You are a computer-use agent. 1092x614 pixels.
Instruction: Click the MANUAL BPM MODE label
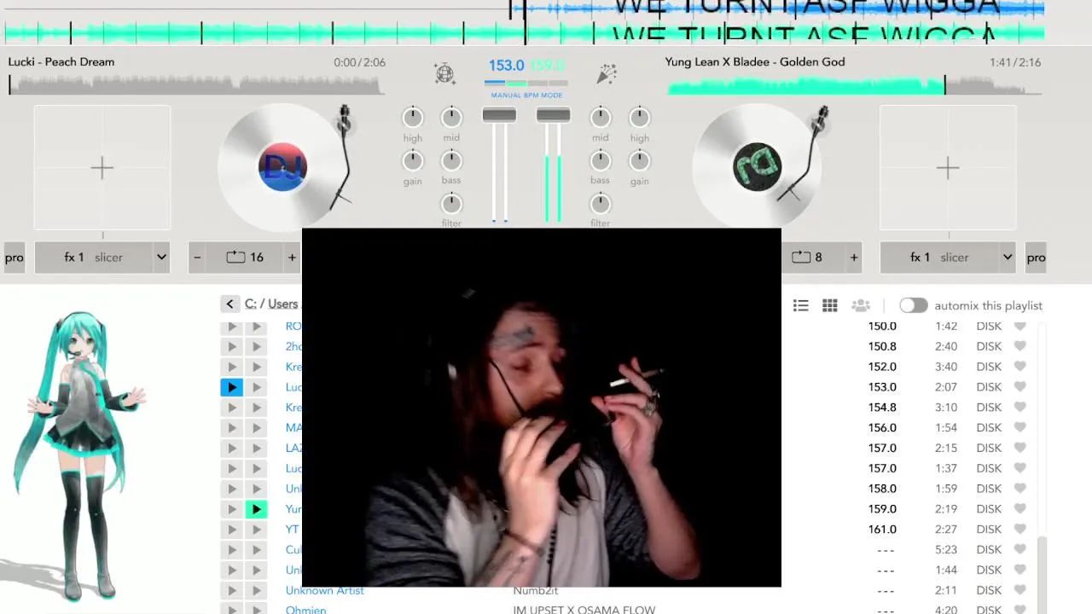pos(526,96)
